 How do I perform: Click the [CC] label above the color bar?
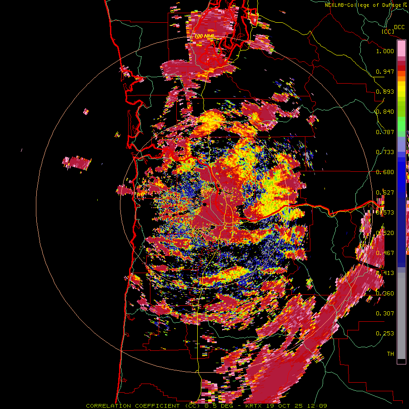[388, 31]
